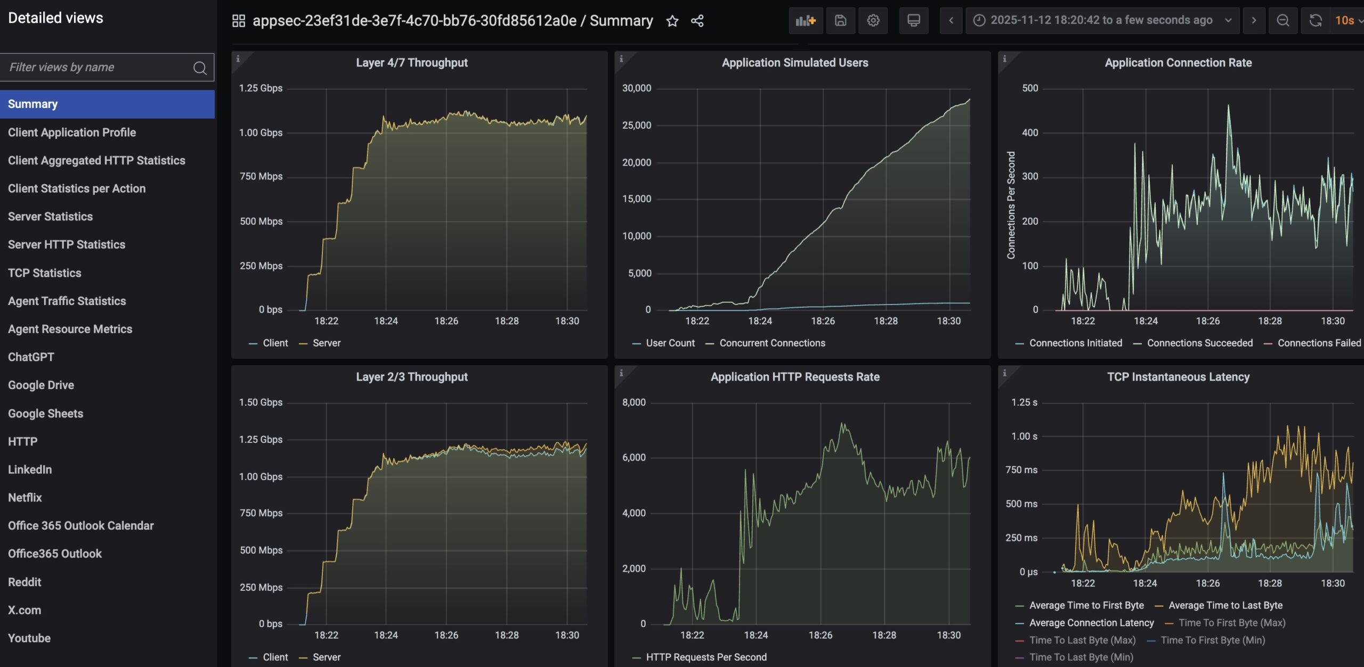
Task: Click the Add panel icon
Action: 805,21
